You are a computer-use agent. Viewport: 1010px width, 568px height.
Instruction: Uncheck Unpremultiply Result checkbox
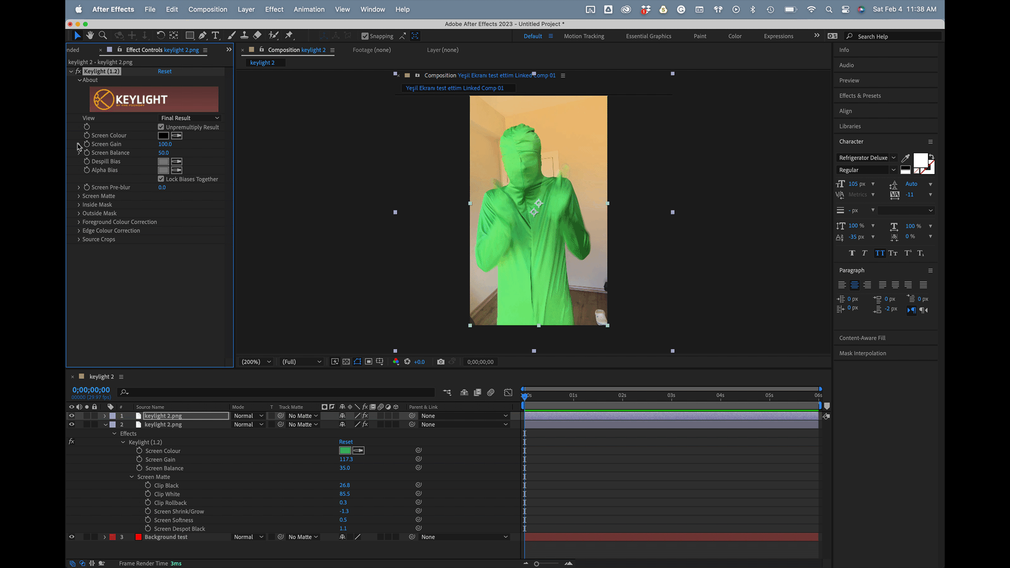161,127
